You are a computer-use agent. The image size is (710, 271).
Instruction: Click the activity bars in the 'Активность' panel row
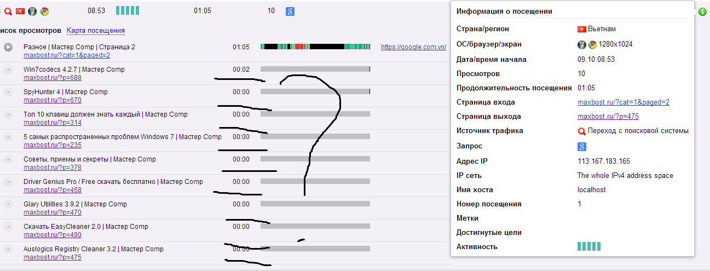point(589,246)
